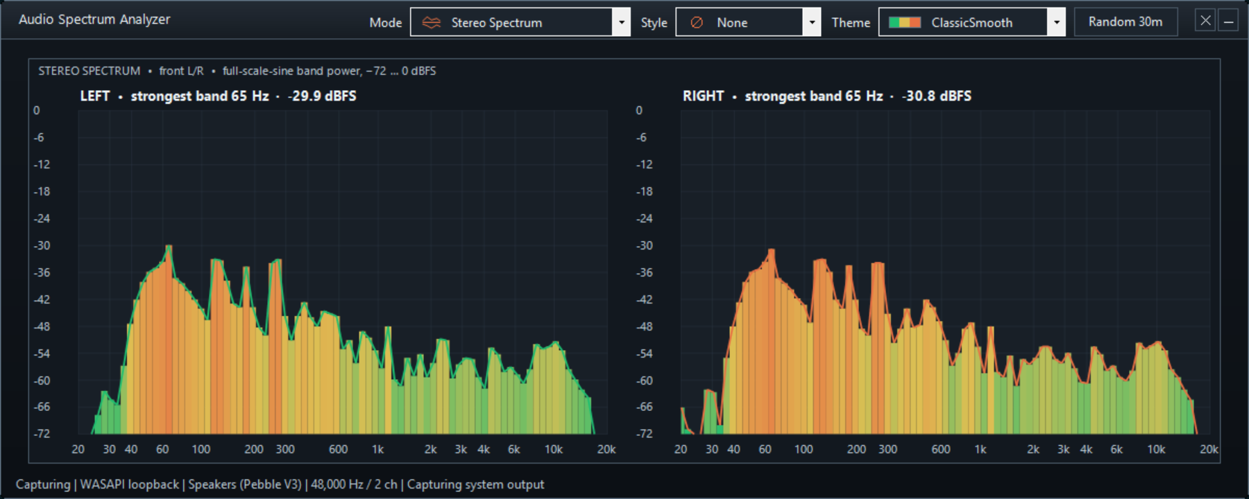Open the Mode dropdown arrow

[x=622, y=22]
